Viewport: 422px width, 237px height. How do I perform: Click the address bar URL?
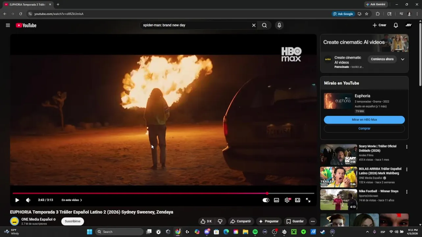(59, 14)
